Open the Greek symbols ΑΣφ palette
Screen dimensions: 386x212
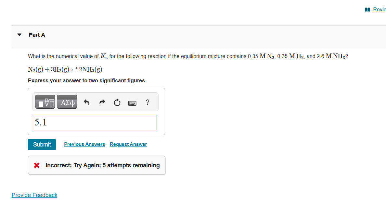67,101
